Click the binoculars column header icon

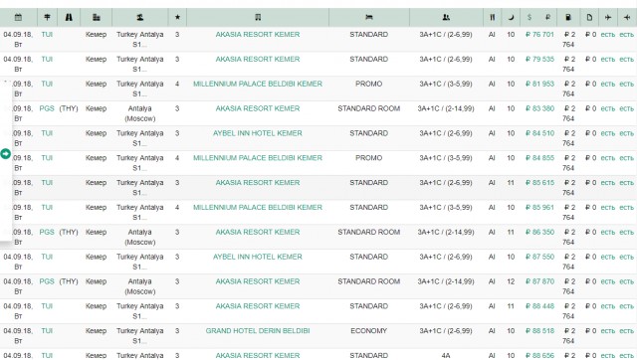click(x=69, y=17)
